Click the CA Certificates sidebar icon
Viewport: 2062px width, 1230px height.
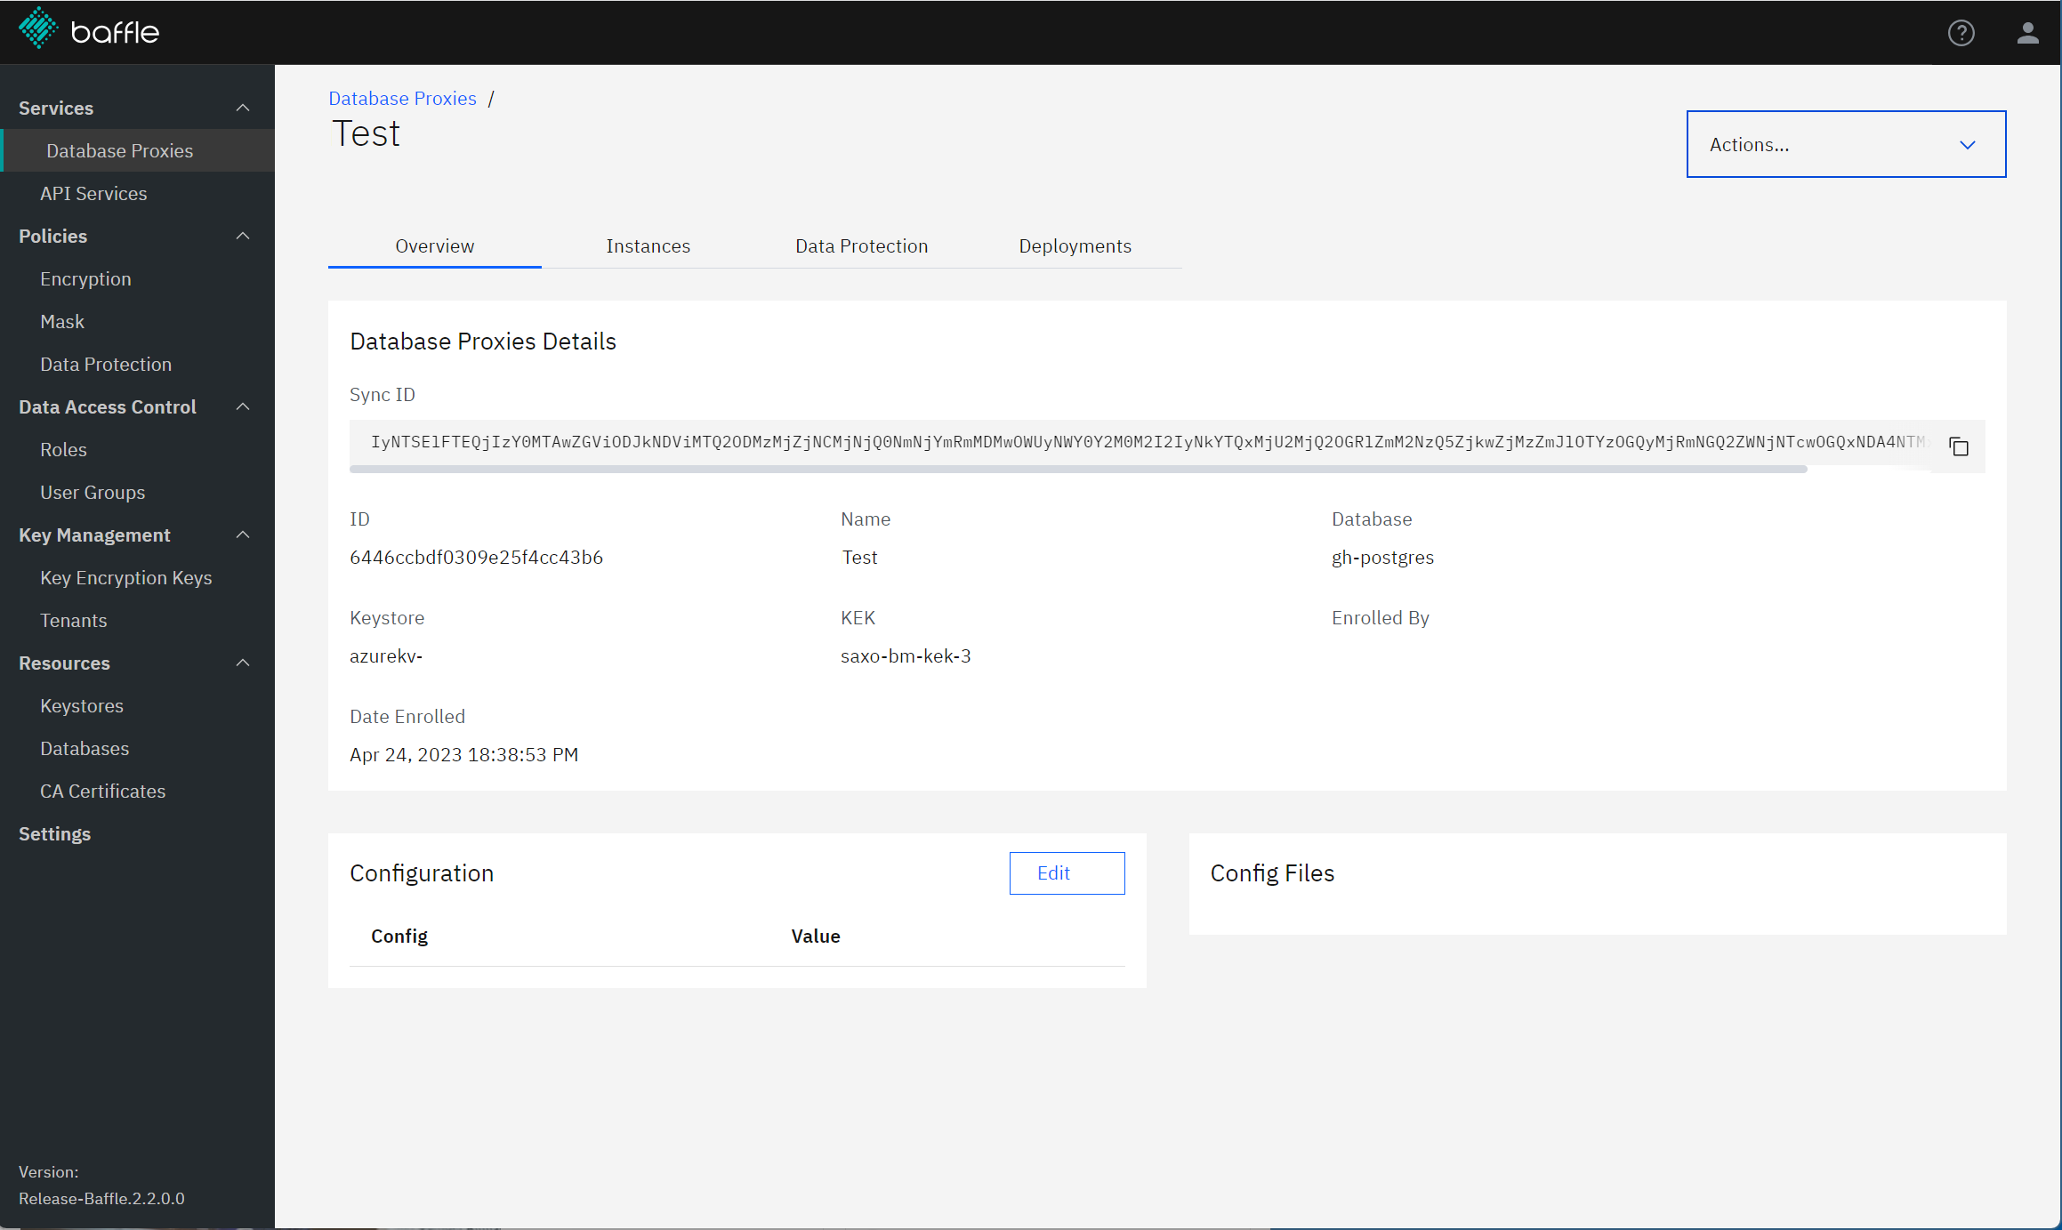[102, 791]
